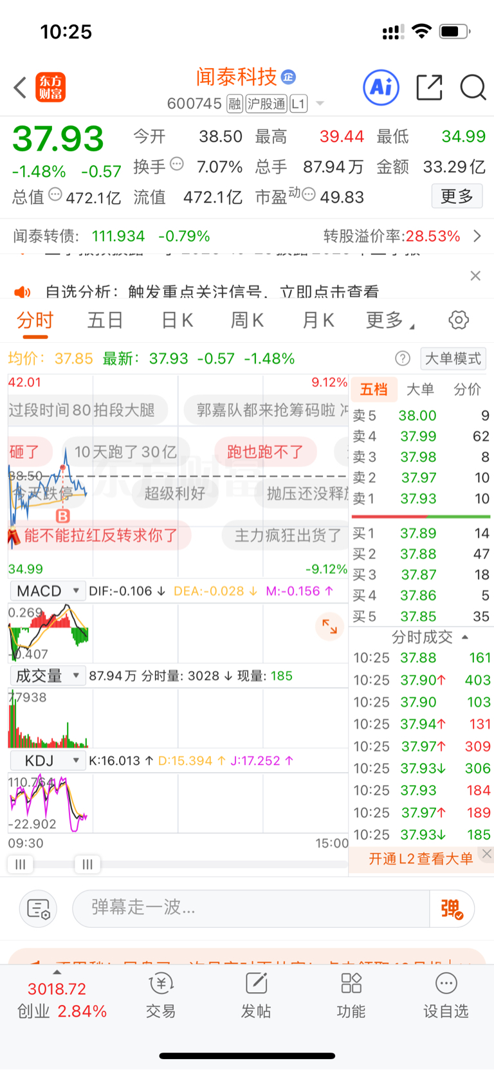494x1070 pixels.
Task: Select the 五档 order book tab
Action: [373, 389]
